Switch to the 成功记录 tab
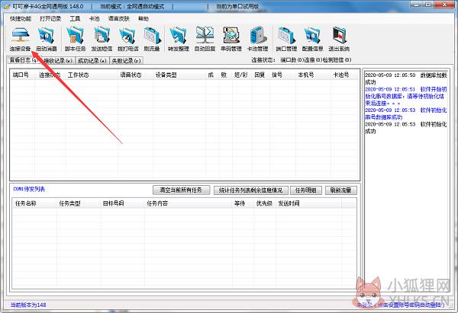Image resolution: width=458 pixels, height=313 pixels. (92, 61)
